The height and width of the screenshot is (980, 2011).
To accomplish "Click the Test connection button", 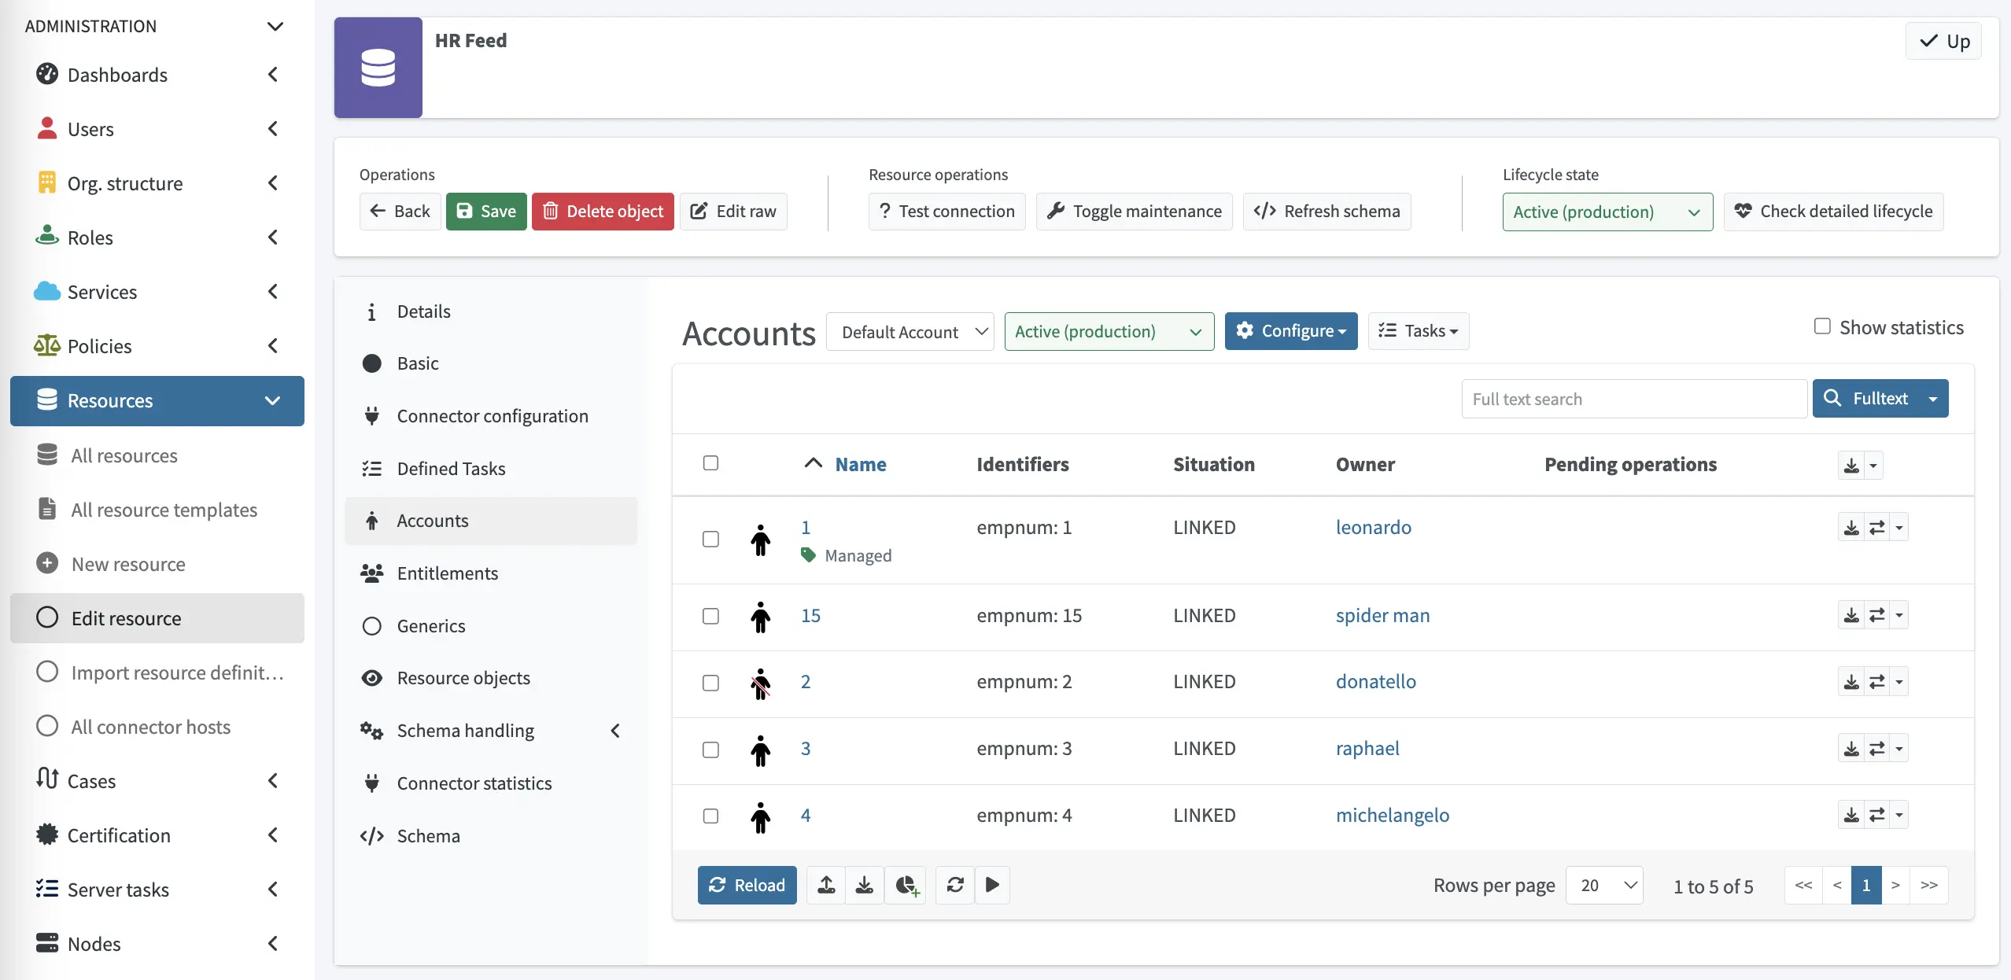I will pyautogui.click(x=946, y=212).
